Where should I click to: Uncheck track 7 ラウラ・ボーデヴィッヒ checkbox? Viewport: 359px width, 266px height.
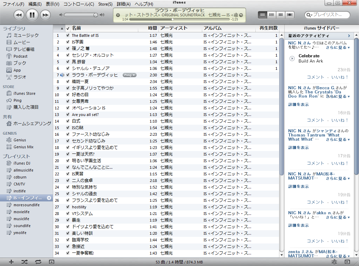coord(68,75)
